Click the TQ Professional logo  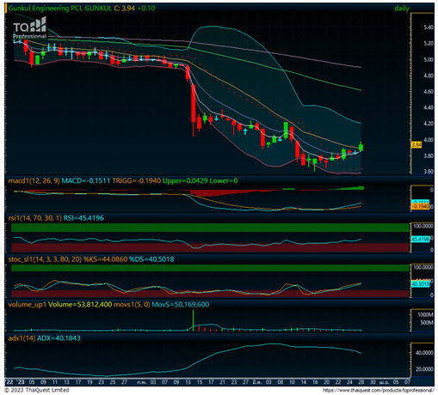pos(29,27)
